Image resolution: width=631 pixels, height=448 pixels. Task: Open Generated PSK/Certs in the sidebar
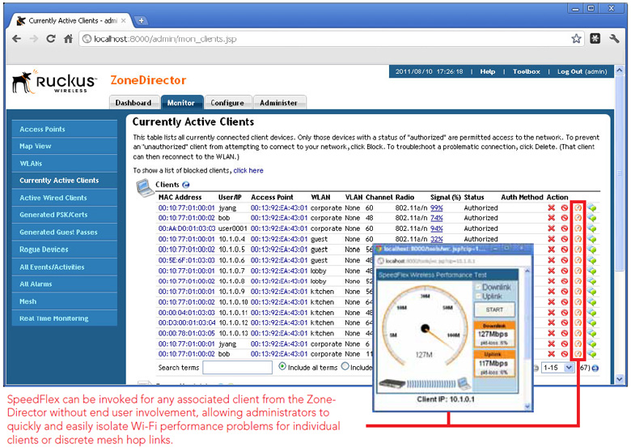65,215
